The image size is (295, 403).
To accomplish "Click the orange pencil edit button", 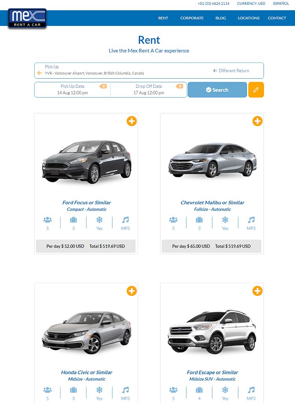I will pos(256,90).
